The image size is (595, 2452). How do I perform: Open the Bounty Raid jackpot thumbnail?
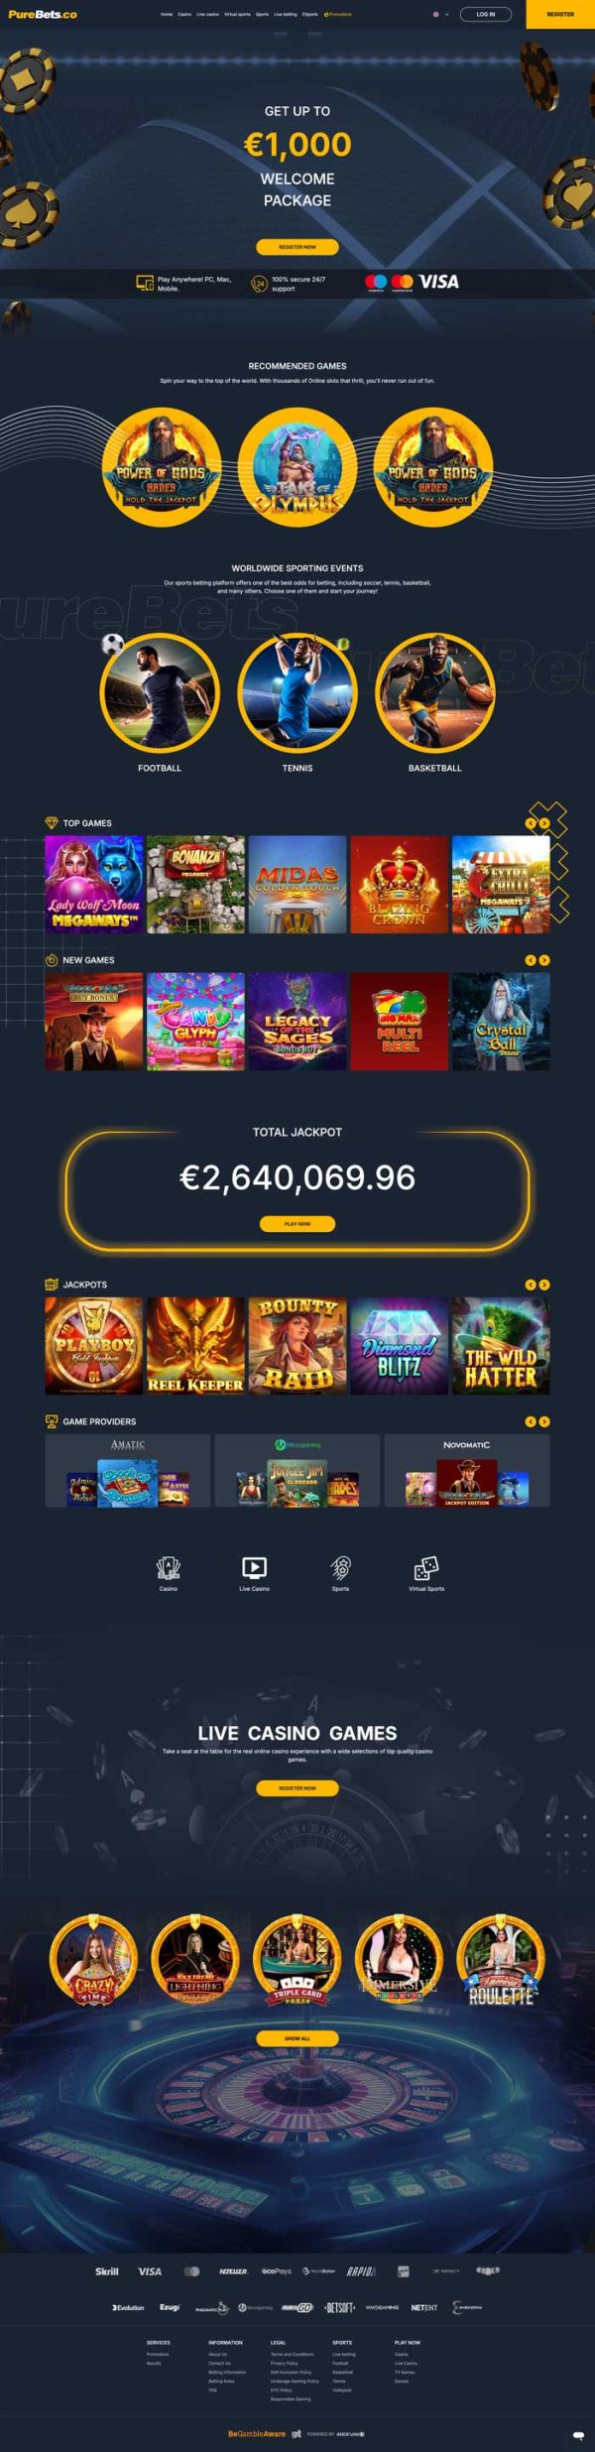[x=297, y=1346]
